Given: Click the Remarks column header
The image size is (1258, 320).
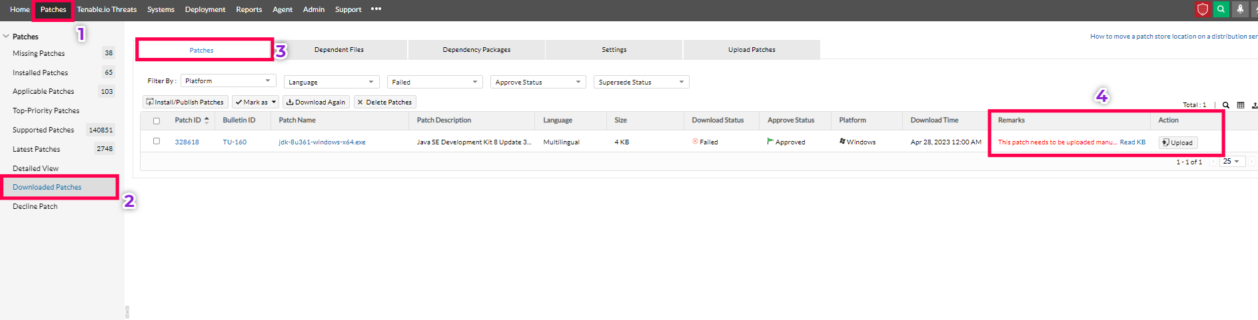Looking at the screenshot, I should [1011, 120].
